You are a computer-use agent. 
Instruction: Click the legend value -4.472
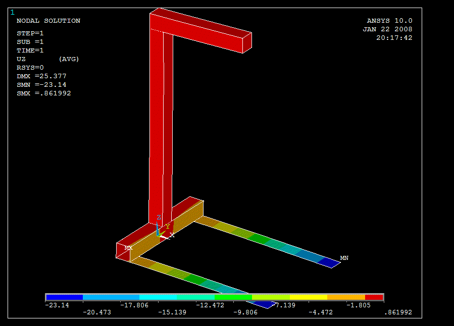pos(321,312)
